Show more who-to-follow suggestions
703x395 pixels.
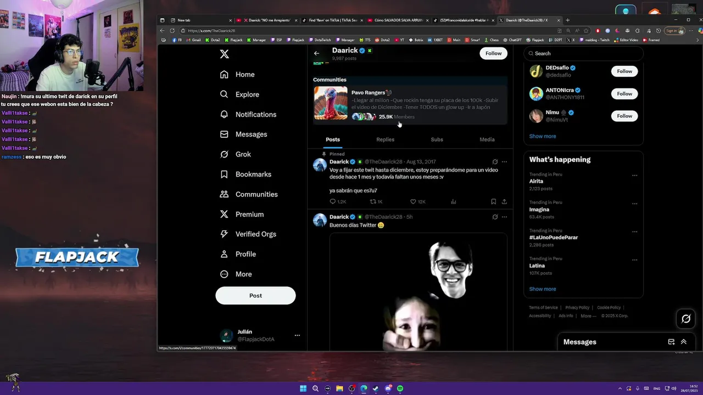coord(543,136)
